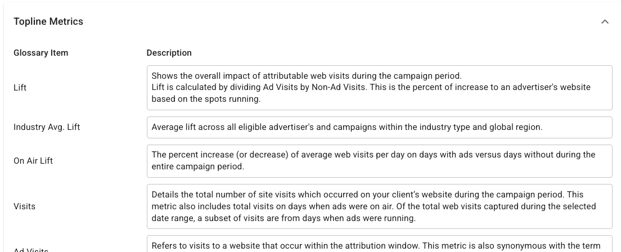Click the Glossary Item column header
Image resolution: width=621 pixels, height=252 pixels.
(40, 53)
